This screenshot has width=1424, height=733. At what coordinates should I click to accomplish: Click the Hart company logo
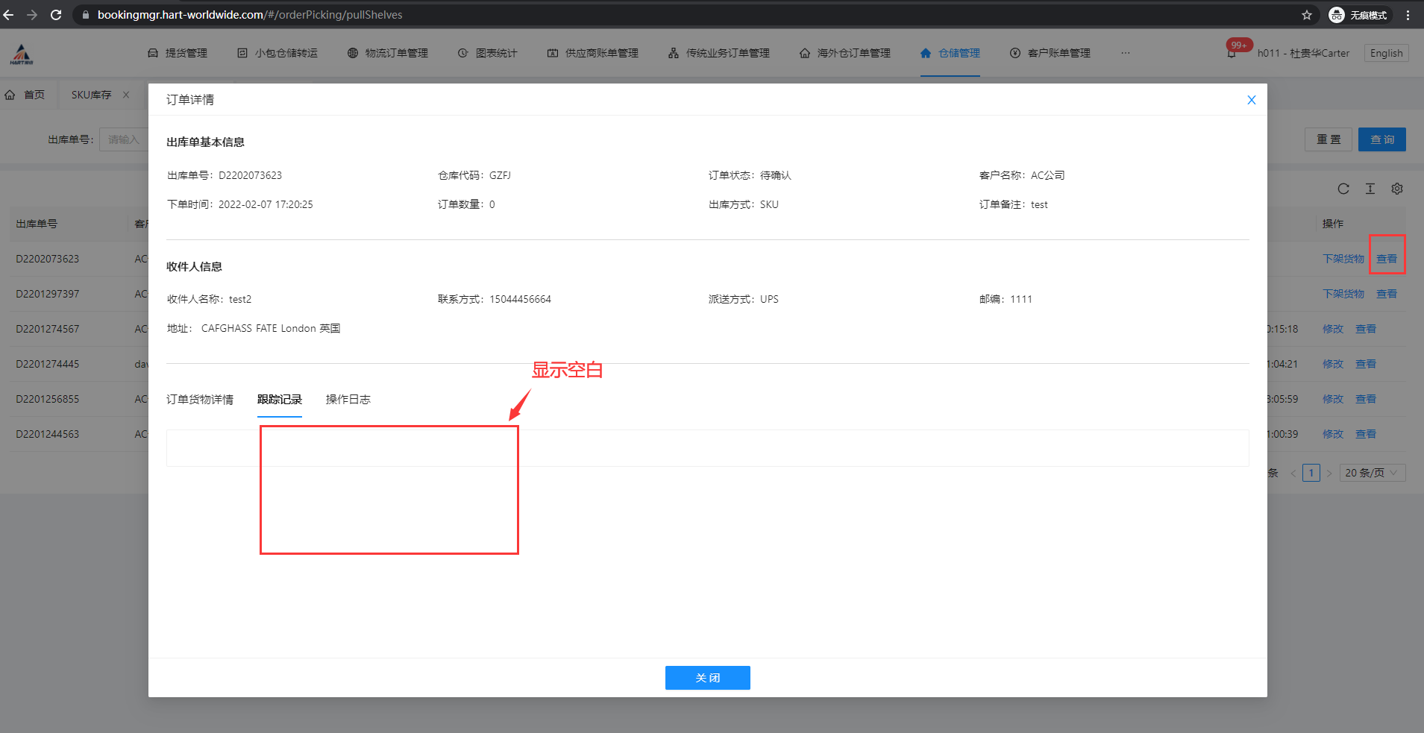coord(22,54)
